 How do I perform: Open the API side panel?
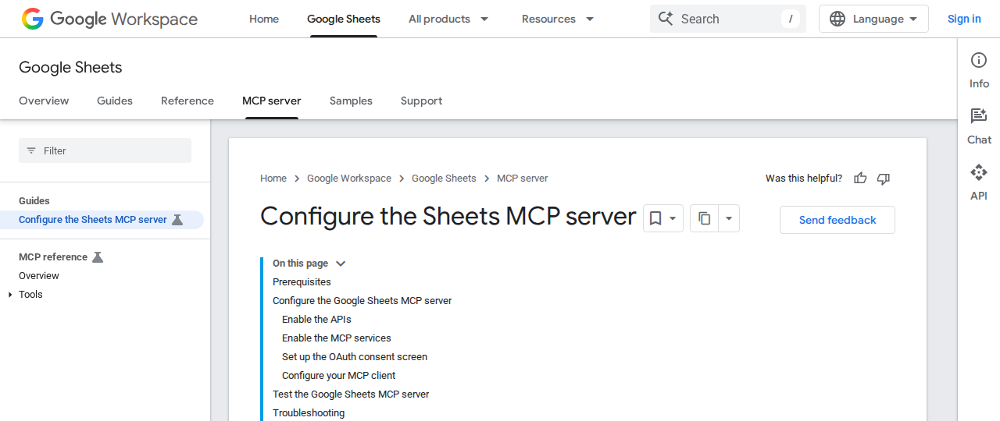click(x=979, y=182)
